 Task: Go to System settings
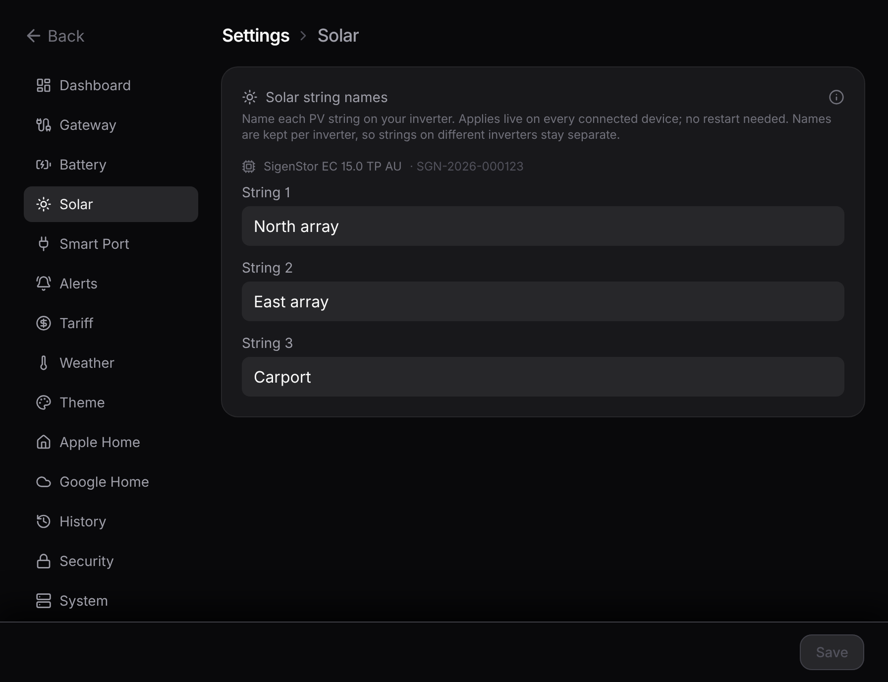pyautogui.click(x=111, y=601)
